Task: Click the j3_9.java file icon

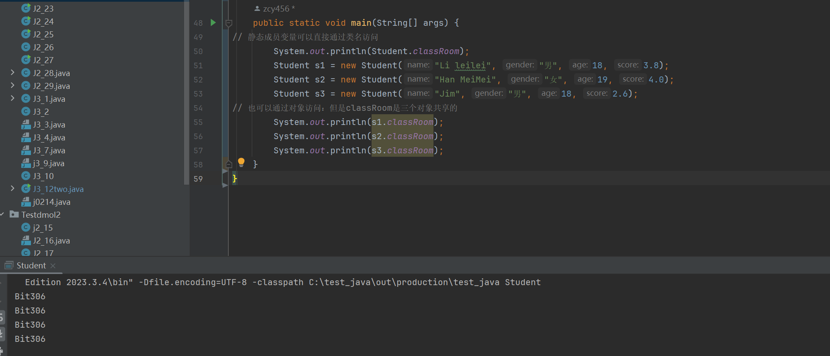Action: 26,163
